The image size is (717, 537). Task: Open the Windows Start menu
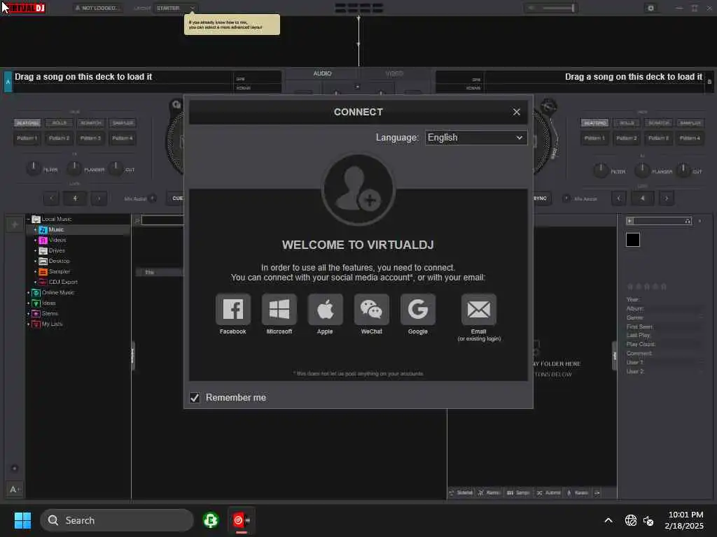tap(22, 520)
